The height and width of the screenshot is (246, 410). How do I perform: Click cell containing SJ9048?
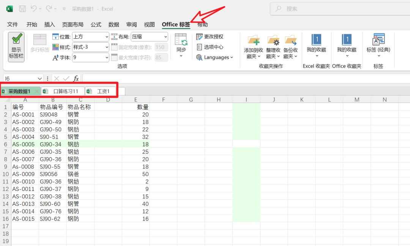pos(52,115)
